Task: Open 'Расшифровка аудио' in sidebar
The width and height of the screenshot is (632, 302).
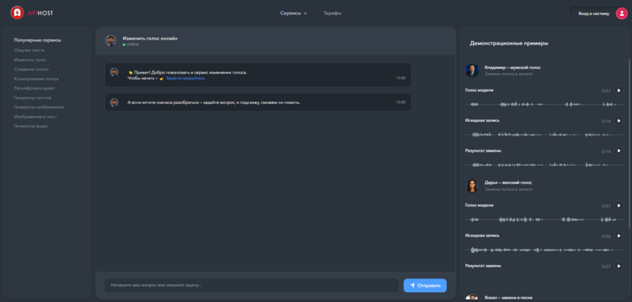Action: pos(34,88)
